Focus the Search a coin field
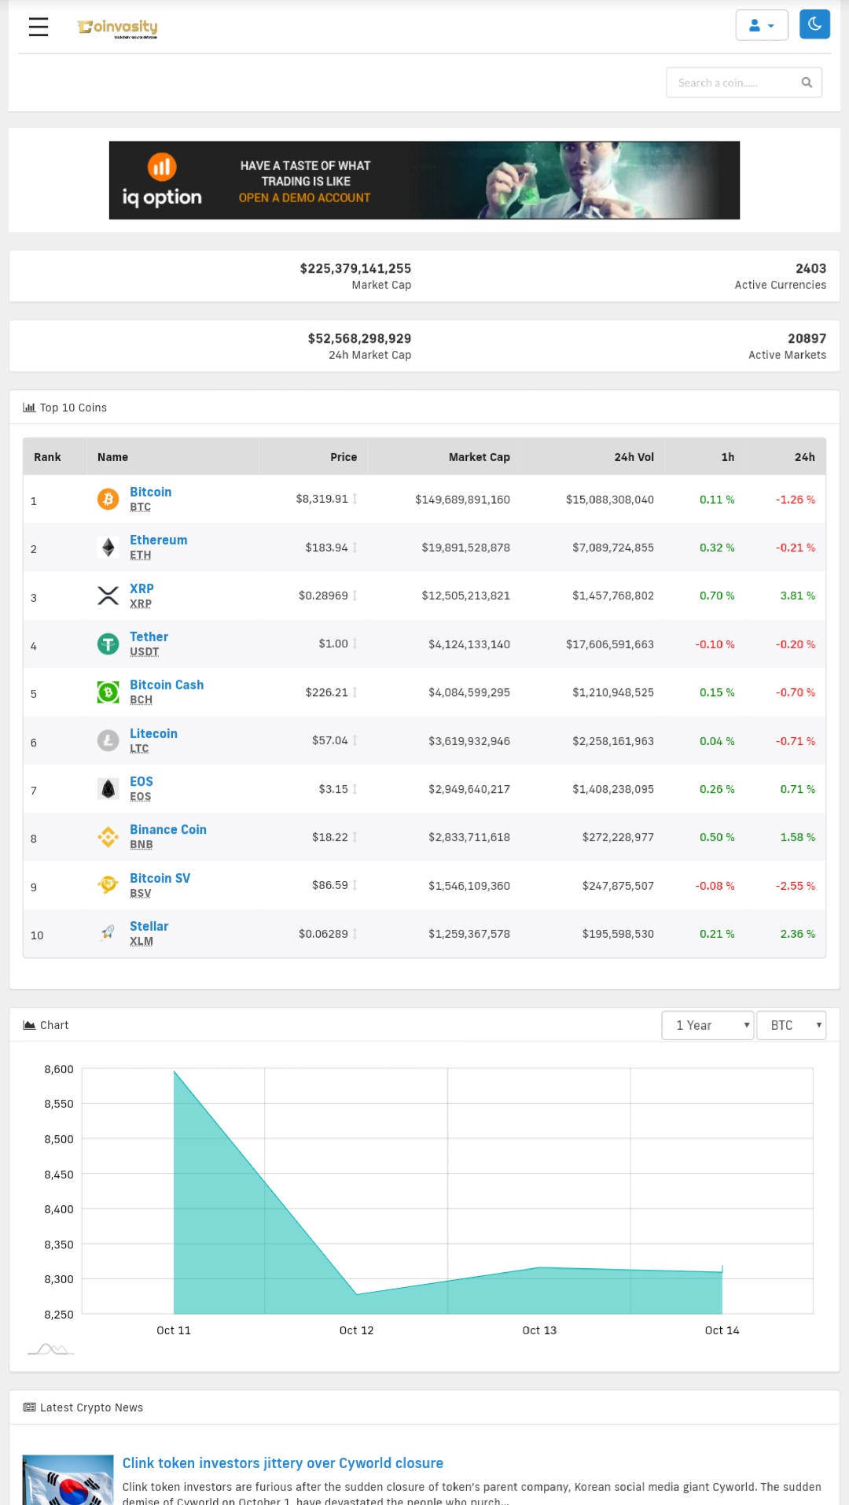 (744, 83)
